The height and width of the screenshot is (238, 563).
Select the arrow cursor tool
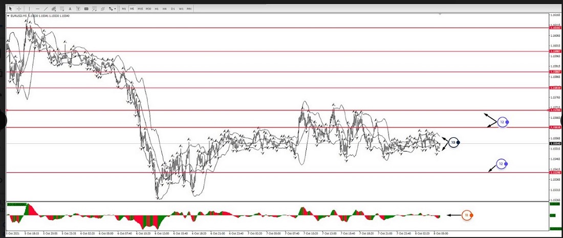tap(11, 9)
